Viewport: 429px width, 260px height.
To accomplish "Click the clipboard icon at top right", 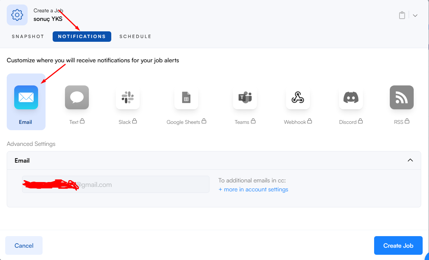I will [x=402, y=15].
